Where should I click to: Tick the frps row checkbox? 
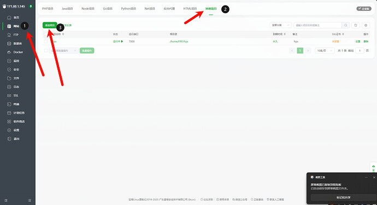pos(46,41)
